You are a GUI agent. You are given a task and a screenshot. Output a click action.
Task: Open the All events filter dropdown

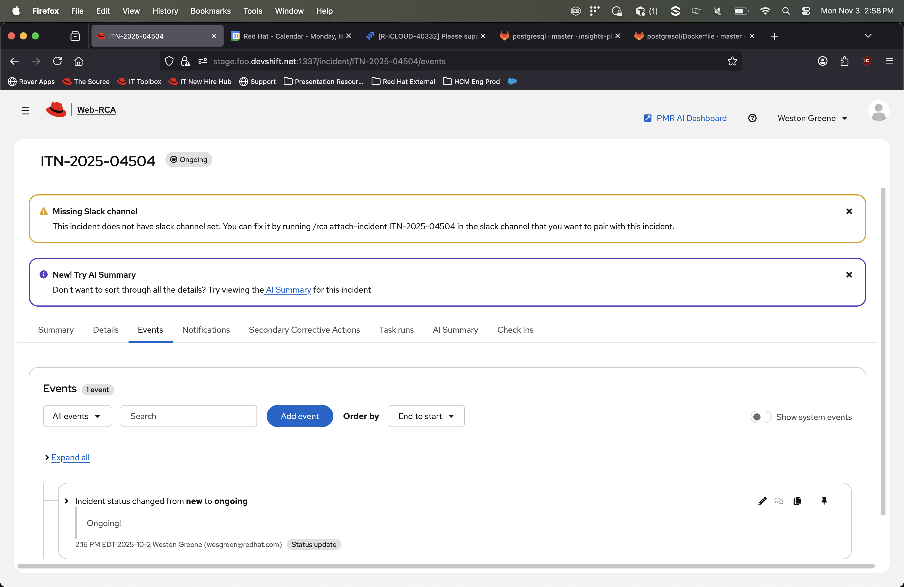[77, 416]
